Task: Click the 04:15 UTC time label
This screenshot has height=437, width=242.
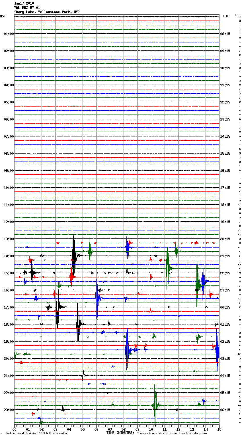Action: (225, 376)
